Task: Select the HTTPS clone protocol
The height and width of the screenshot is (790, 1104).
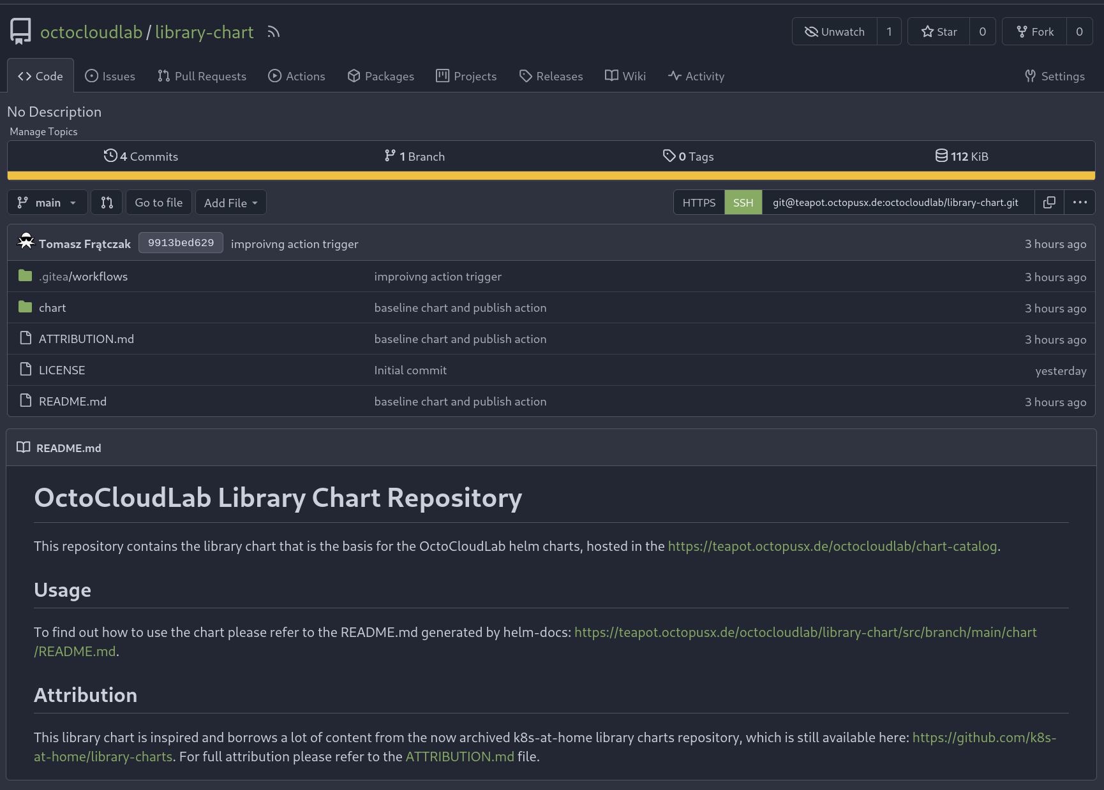Action: point(699,202)
